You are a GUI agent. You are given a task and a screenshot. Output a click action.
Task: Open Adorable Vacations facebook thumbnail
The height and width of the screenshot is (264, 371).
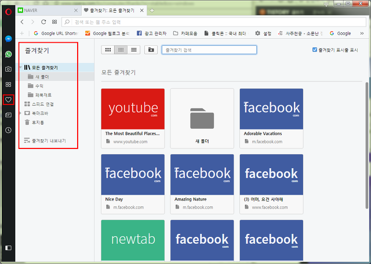click(271, 118)
